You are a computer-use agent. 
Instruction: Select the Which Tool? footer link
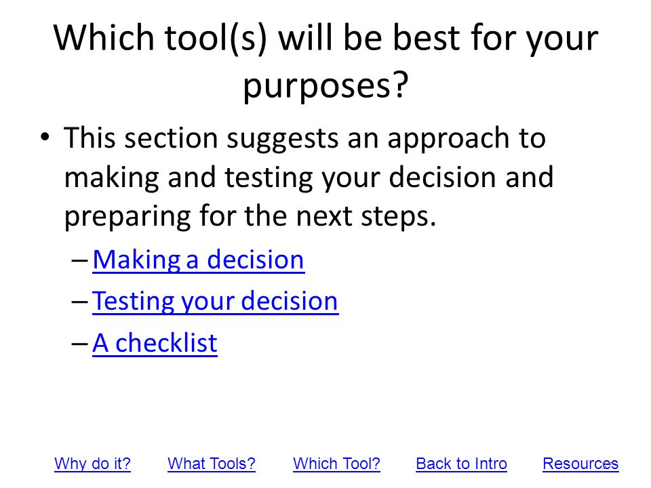tap(337, 464)
